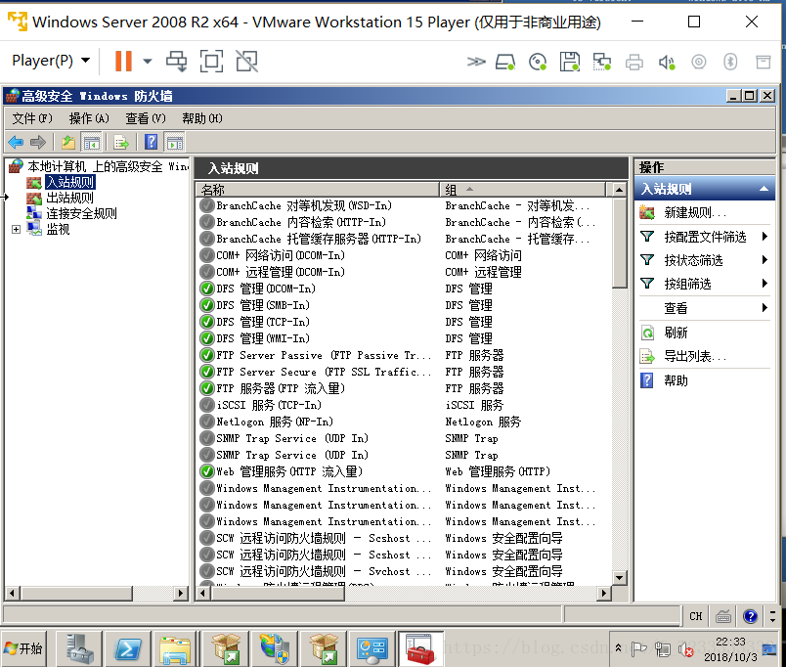Open the VM power options dropdown arrow
The height and width of the screenshot is (667, 786).
pyautogui.click(x=148, y=62)
